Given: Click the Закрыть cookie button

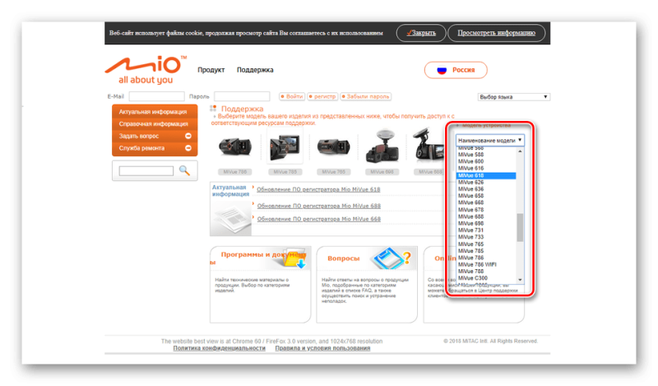Looking at the screenshot, I should coord(421,33).
